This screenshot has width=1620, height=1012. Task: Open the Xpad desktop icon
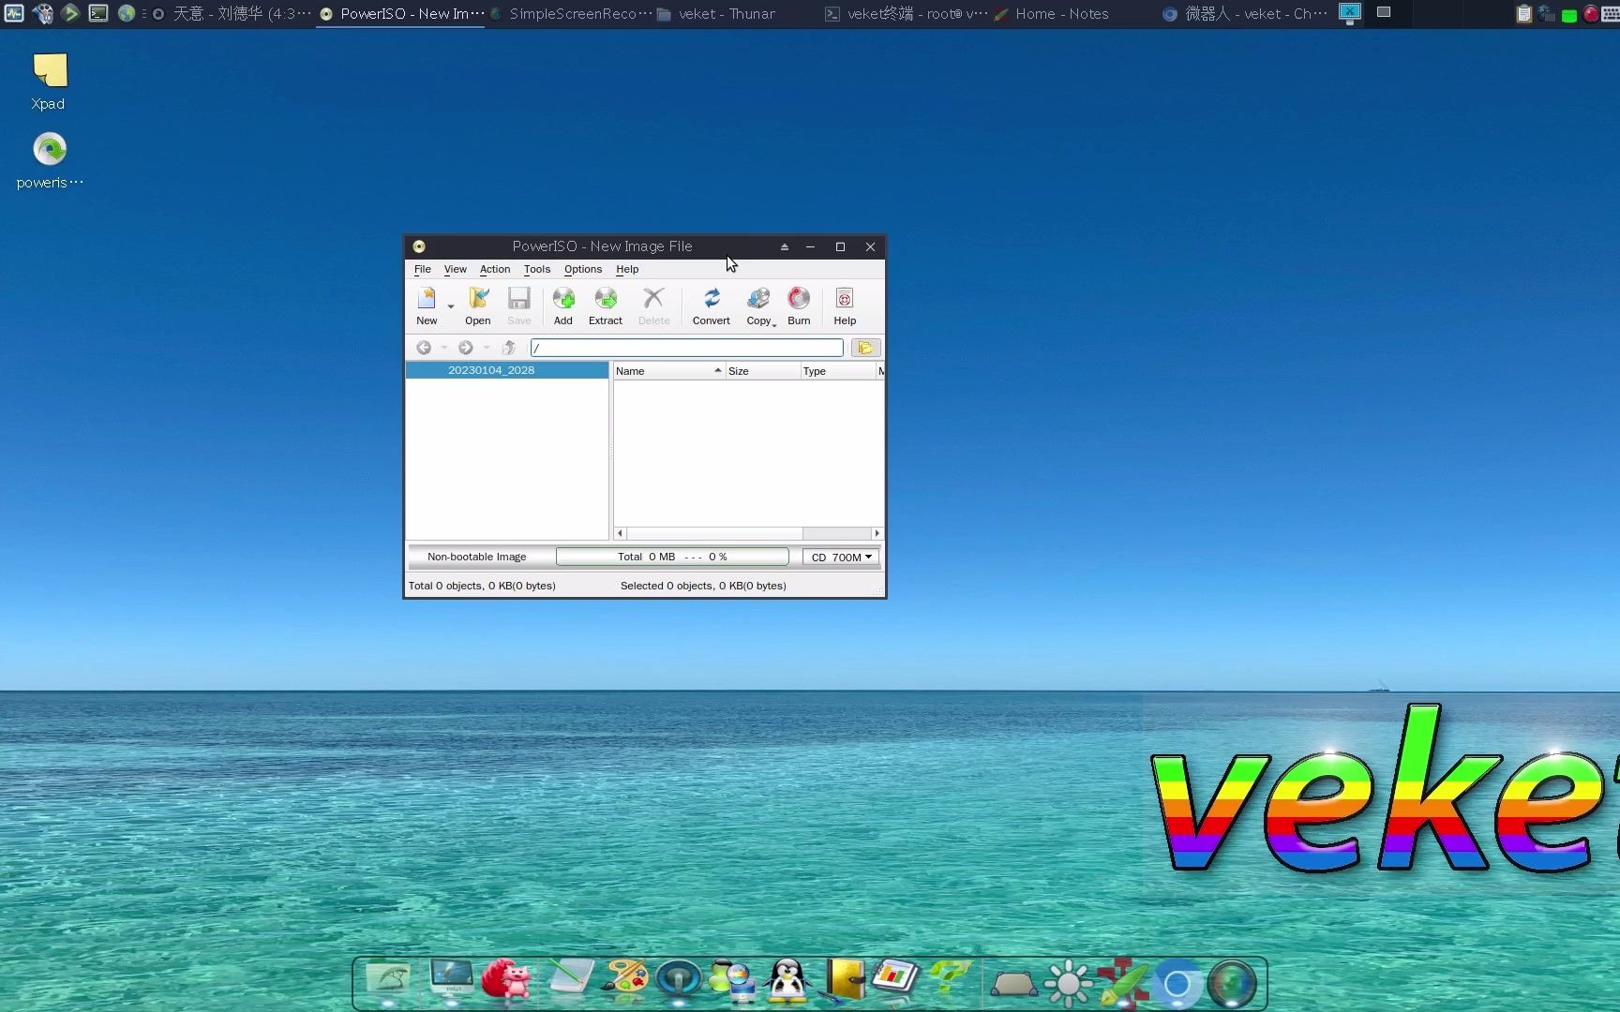click(x=49, y=82)
